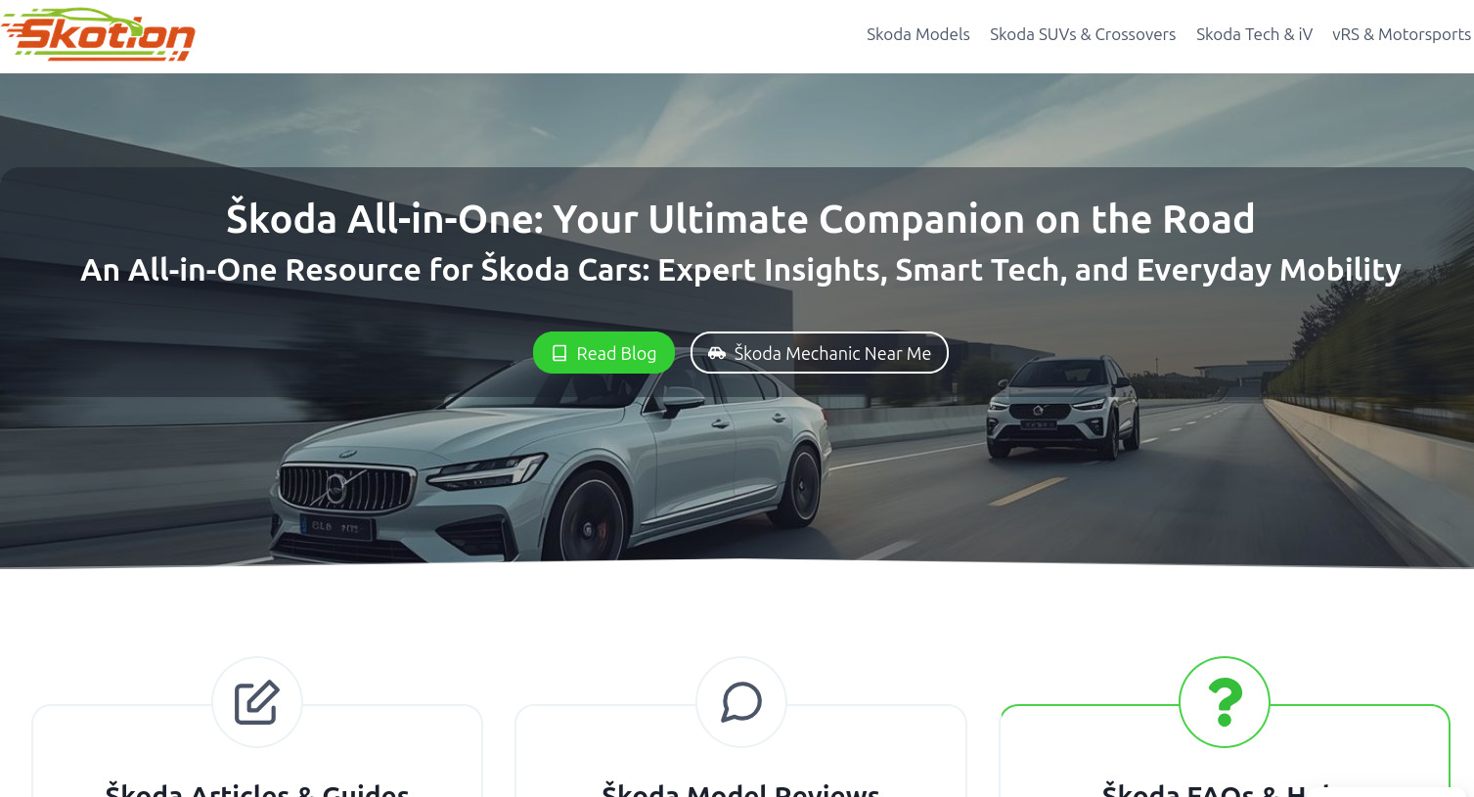Click the white SUV in hero image
The width and height of the screenshot is (1474, 797).
pyautogui.click(x=1063, y=409)
